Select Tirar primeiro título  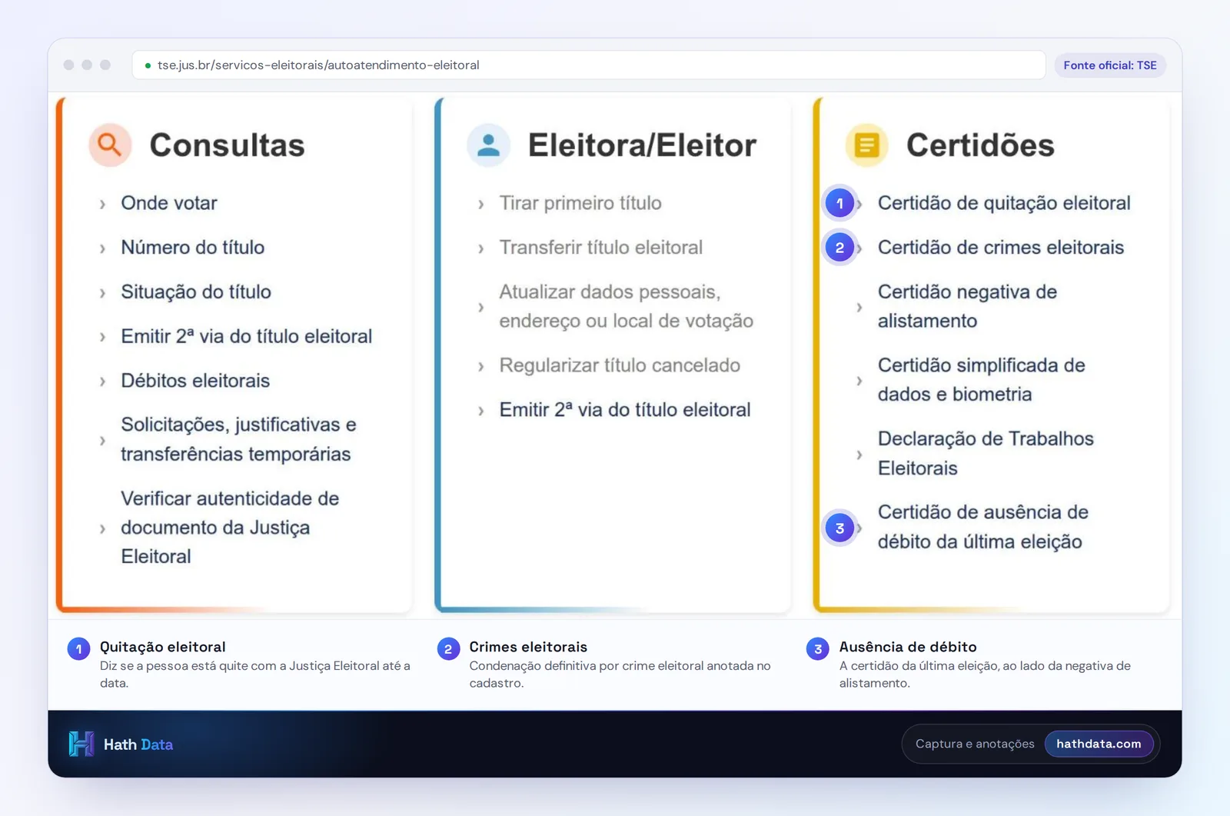coord(580,203)
